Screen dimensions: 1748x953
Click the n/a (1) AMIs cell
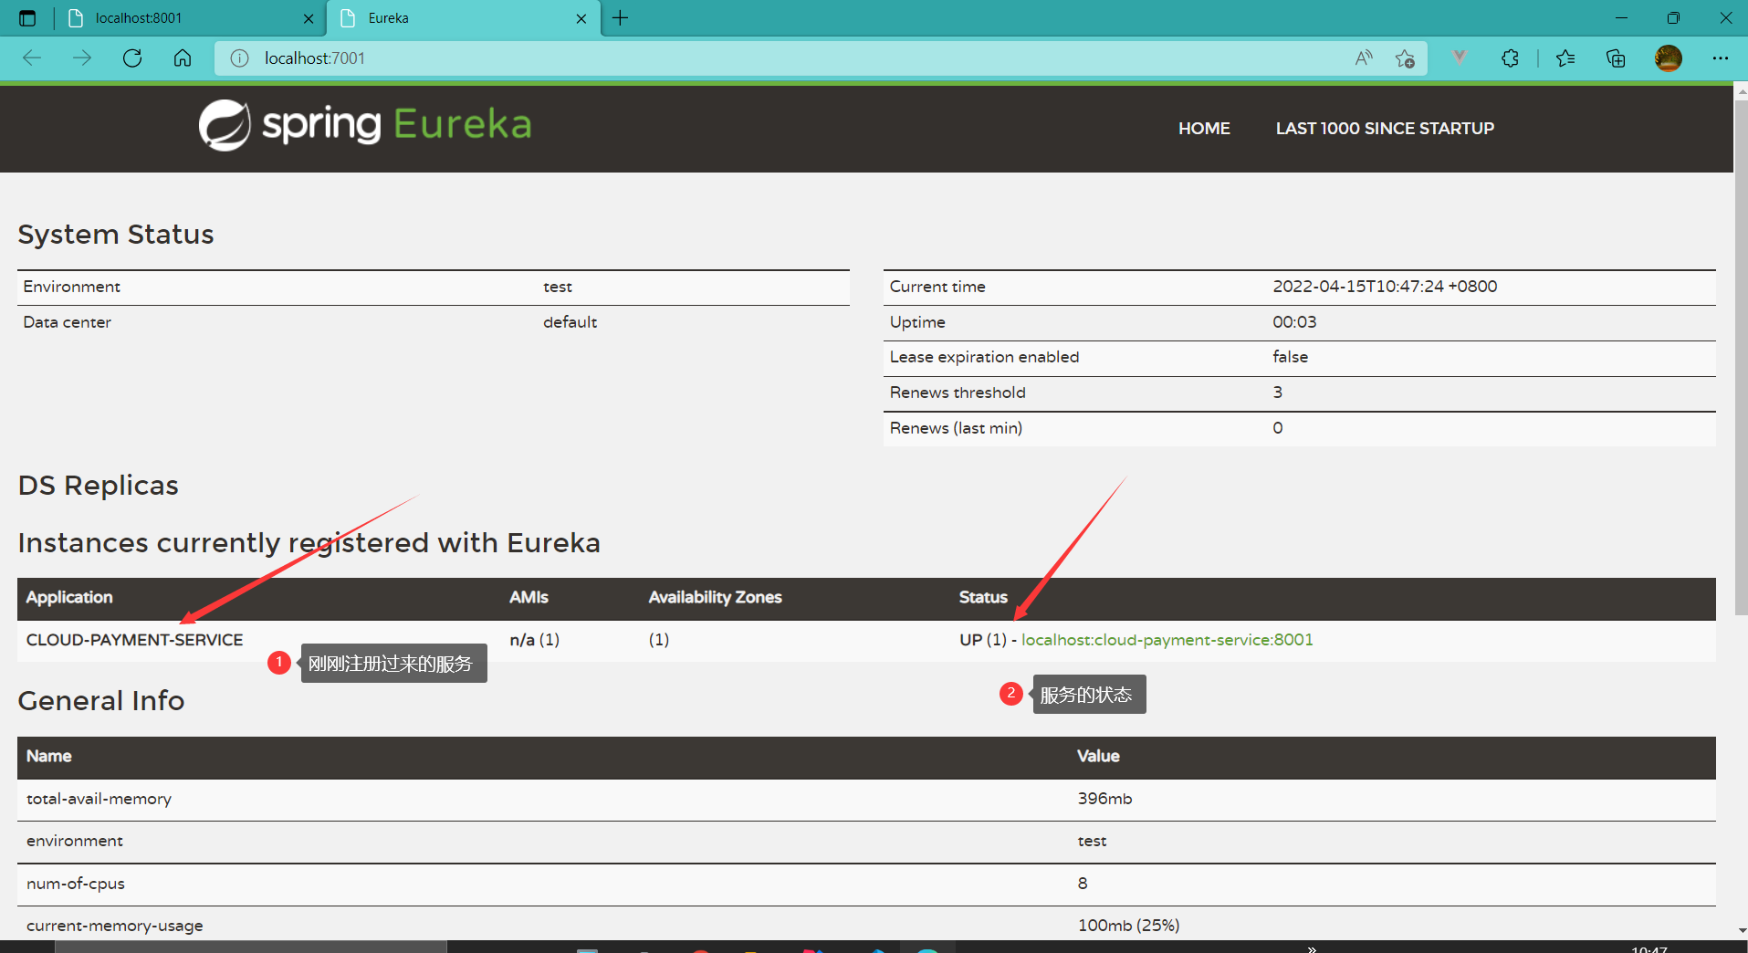click(534, 640)
